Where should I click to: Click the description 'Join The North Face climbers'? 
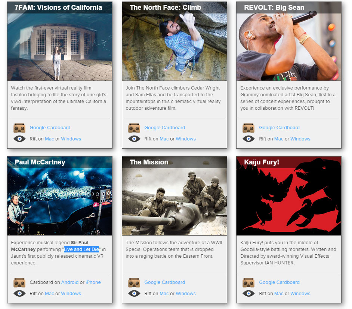coord(173,98)
